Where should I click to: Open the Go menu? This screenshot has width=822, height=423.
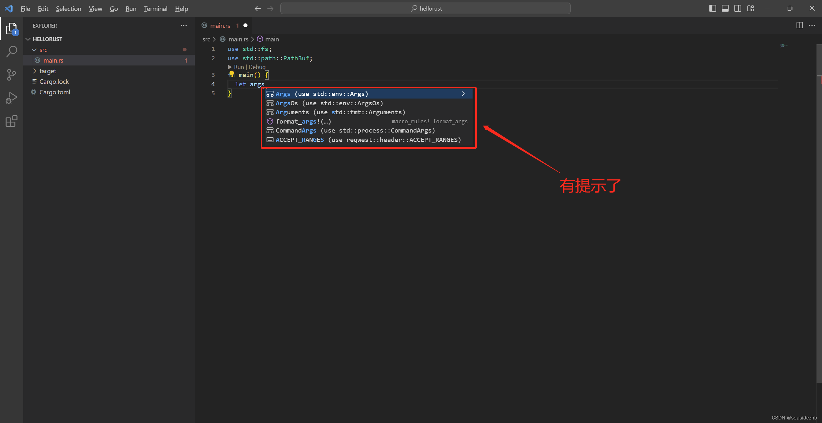(x=114, y=9)
